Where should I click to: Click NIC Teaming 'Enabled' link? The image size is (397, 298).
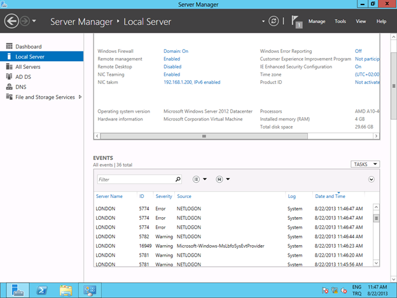(172, 74)
